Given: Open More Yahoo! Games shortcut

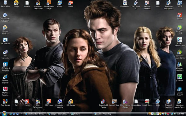Looking at the screenshot, I should [125, 104].
